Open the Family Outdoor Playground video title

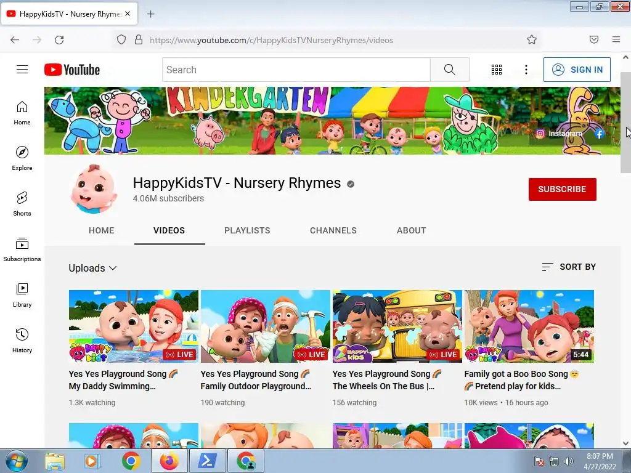(x=256, y=380)
